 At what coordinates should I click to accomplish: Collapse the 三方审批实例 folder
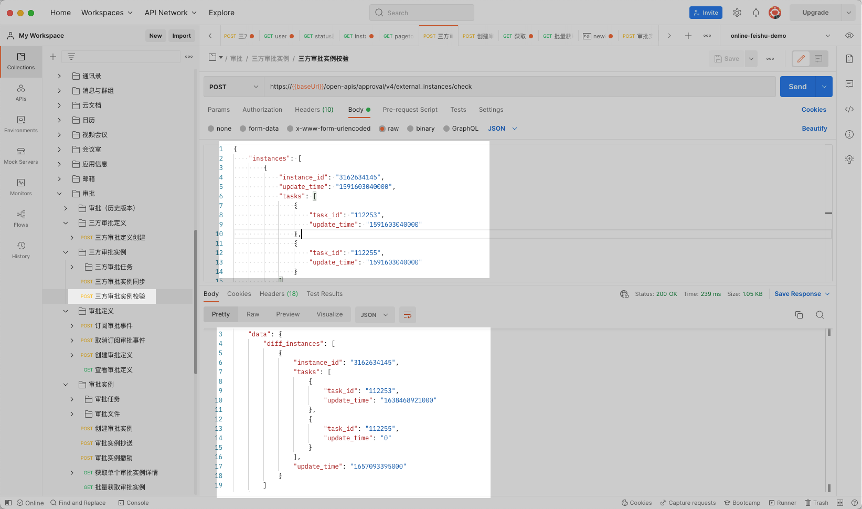click(66, 252)
